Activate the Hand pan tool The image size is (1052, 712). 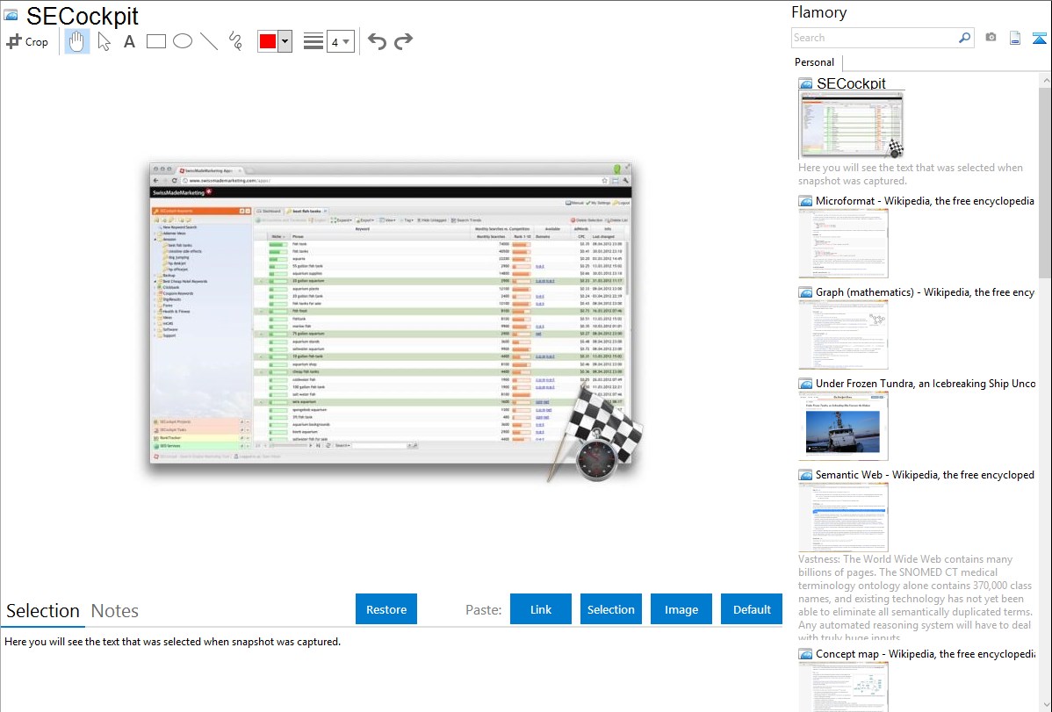tap(77, 41)
